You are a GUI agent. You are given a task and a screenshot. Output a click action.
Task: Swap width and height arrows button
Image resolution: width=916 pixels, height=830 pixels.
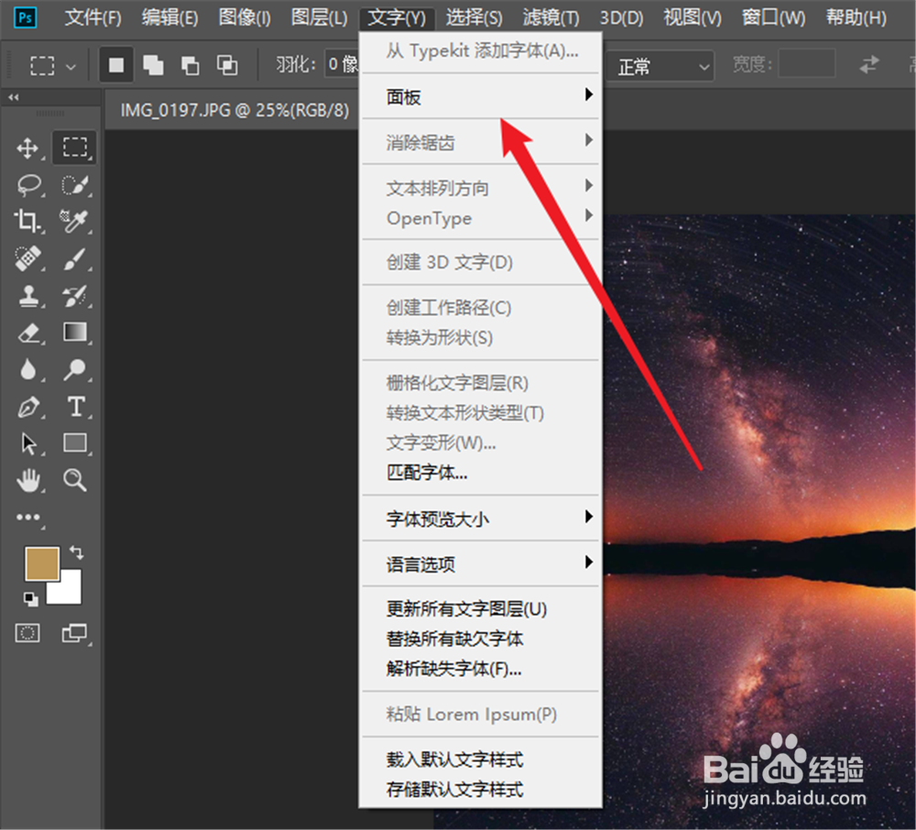pos(868,64)
